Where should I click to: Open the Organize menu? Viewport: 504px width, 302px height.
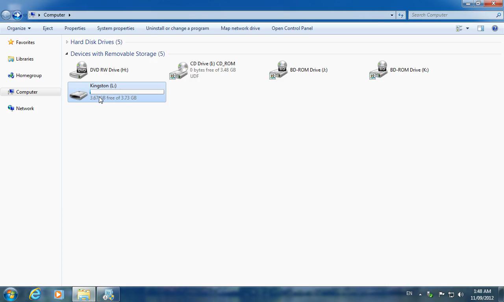click(19, 28)
